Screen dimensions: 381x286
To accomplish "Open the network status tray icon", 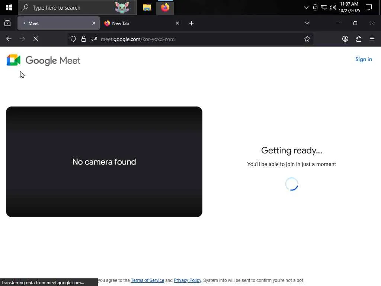I will (324, 7).
